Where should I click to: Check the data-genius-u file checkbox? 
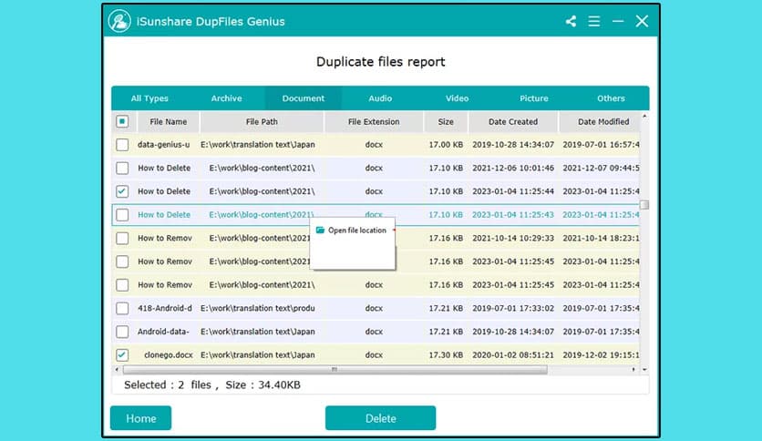tap(122, 145)
